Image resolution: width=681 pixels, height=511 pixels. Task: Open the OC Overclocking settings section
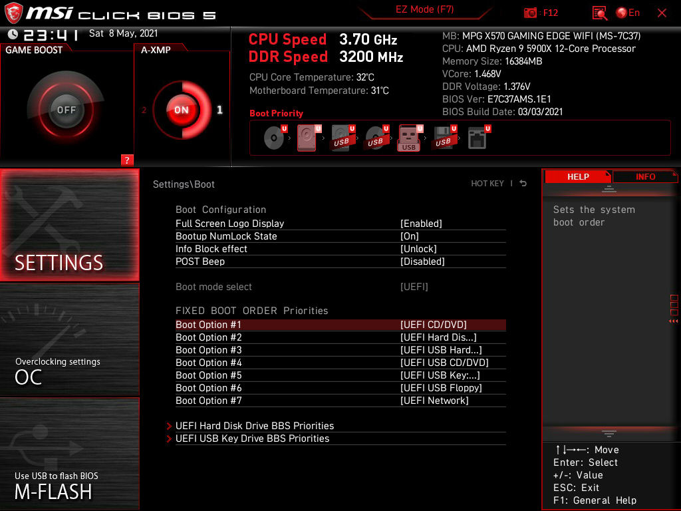(69, 339)
